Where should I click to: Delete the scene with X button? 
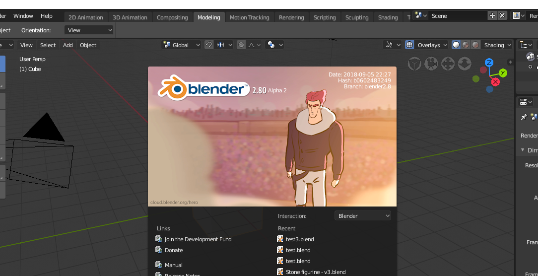click(x=502, y=15)
